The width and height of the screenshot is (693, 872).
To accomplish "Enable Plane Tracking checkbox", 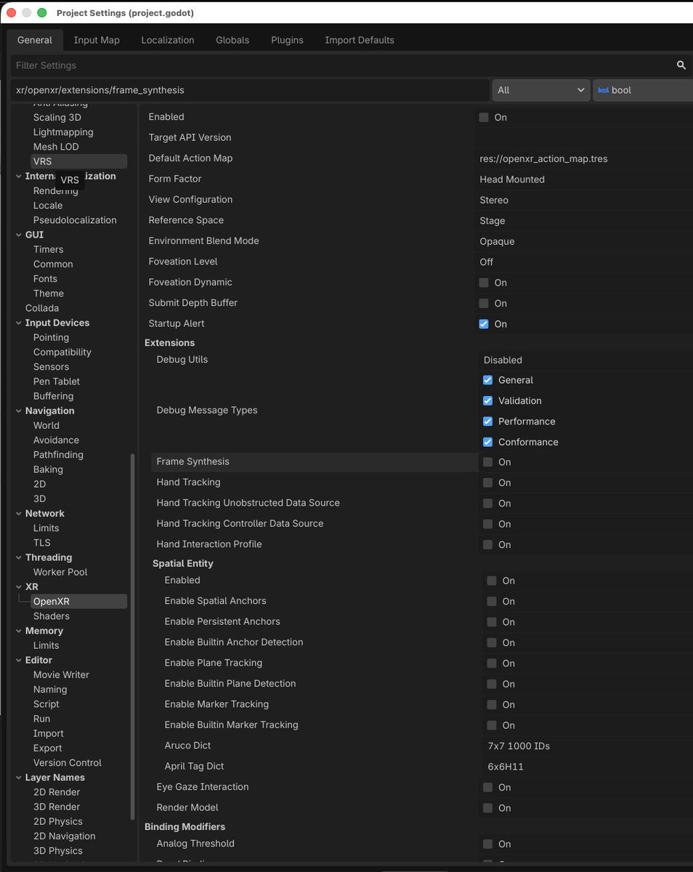I will click(492, 663).
